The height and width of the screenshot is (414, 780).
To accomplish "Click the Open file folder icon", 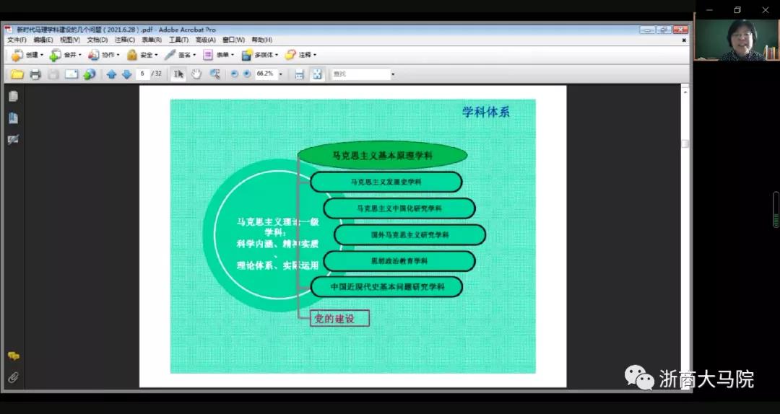I will click(x=17, y=74).
